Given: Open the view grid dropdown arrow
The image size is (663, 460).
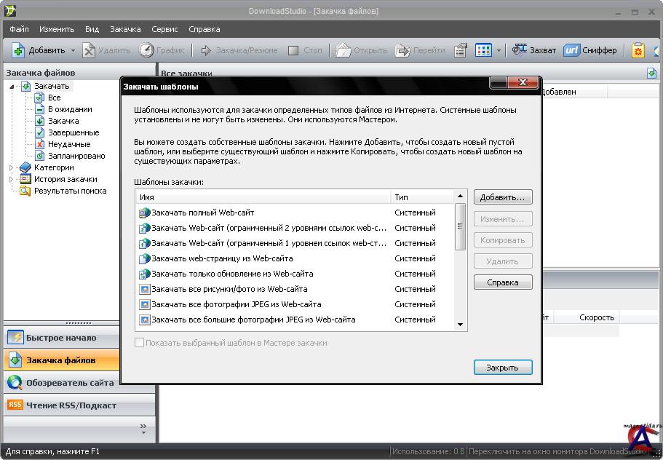Looking at the screenshot, I should pos(499,50).
